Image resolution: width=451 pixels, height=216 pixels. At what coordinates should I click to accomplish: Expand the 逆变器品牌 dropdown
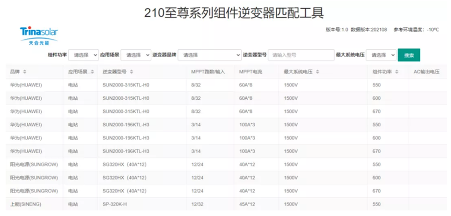[x=209, y=55]
